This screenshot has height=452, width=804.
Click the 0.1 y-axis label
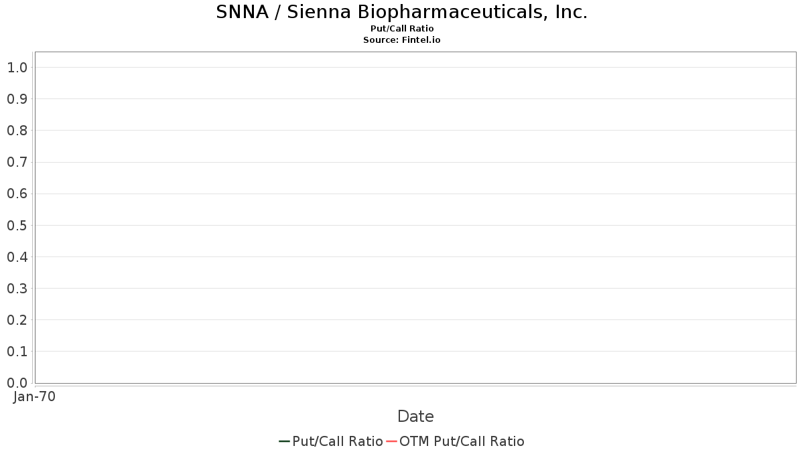click(x=17, y=352)
